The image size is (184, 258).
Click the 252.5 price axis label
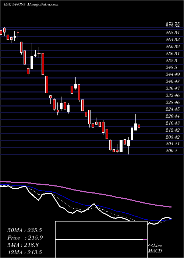pos(172,60)
